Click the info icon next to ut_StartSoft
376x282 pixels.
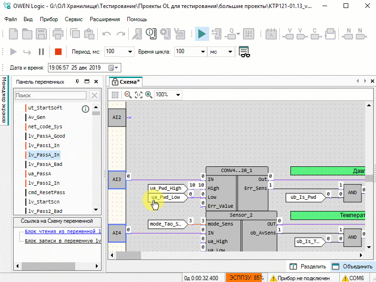(86, 109)
